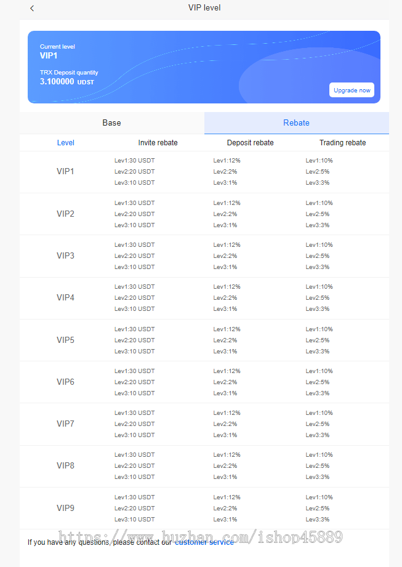Click VIP2 trading rebate Lev2:5%
This screenshot has height=567, width=402.
click(318, 214)
